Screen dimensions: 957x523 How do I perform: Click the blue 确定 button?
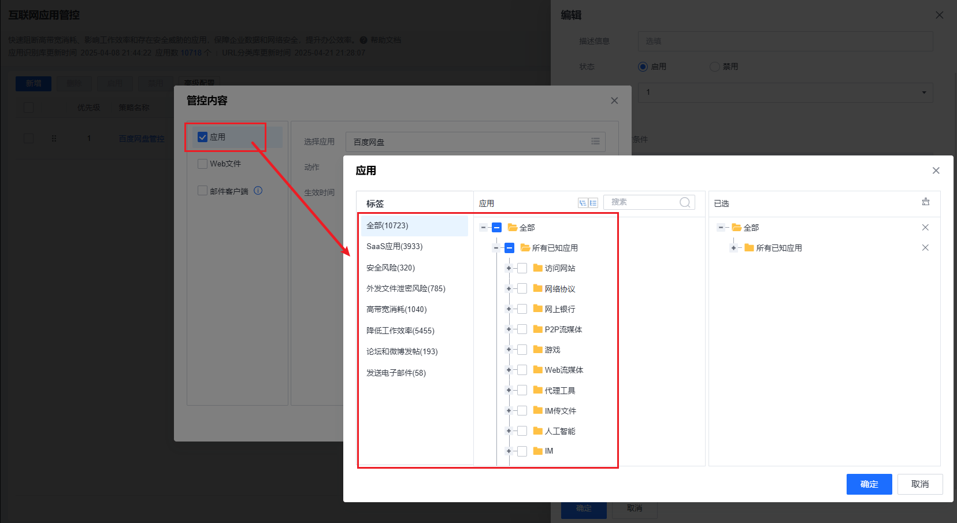(x=869, y=484)
